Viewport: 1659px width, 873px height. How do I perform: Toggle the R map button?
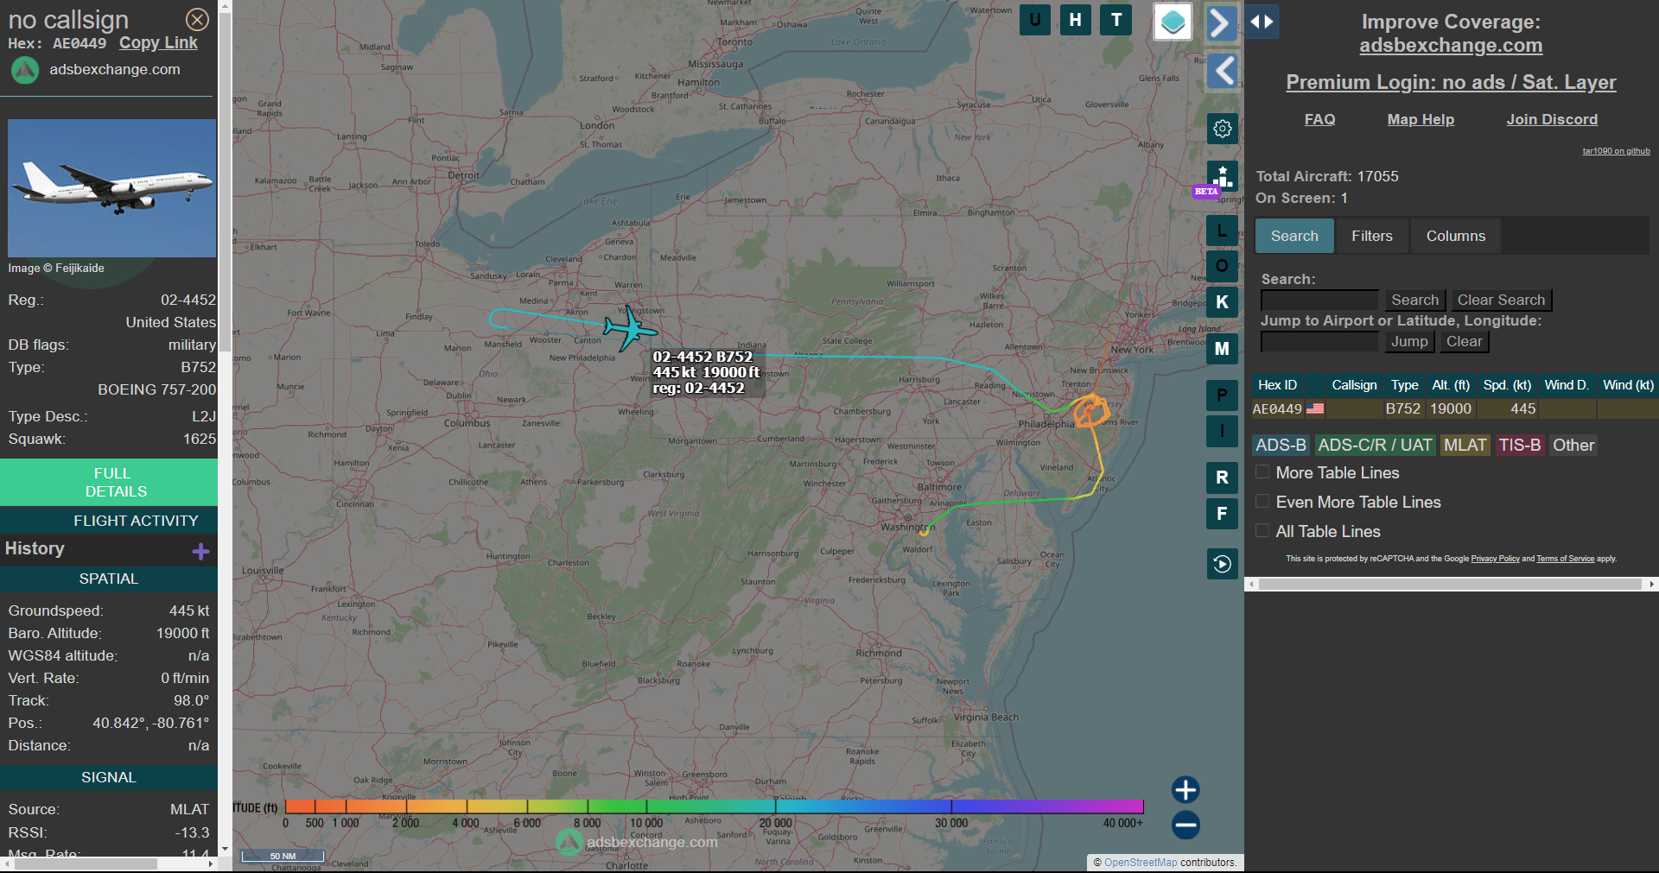click(1222, 478)
